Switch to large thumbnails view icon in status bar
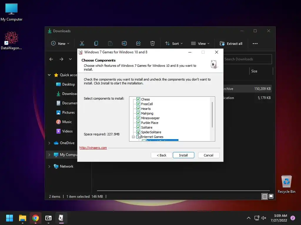This screenshot has height=225, width=301. coord(271,196)
